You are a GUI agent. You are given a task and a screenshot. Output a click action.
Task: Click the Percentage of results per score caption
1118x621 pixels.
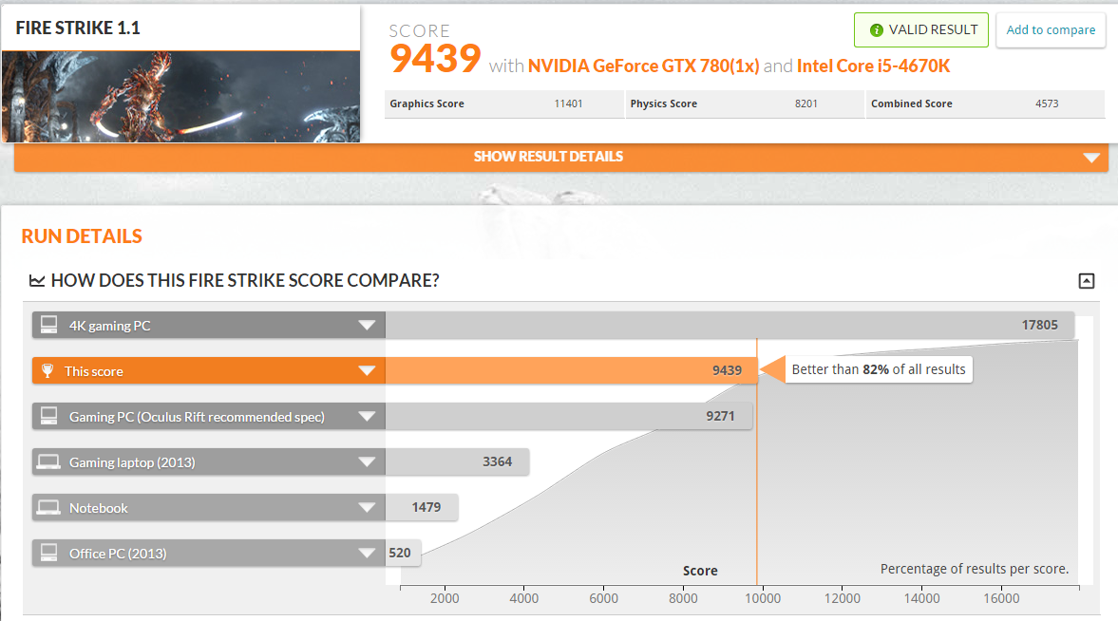click(975, 569)
